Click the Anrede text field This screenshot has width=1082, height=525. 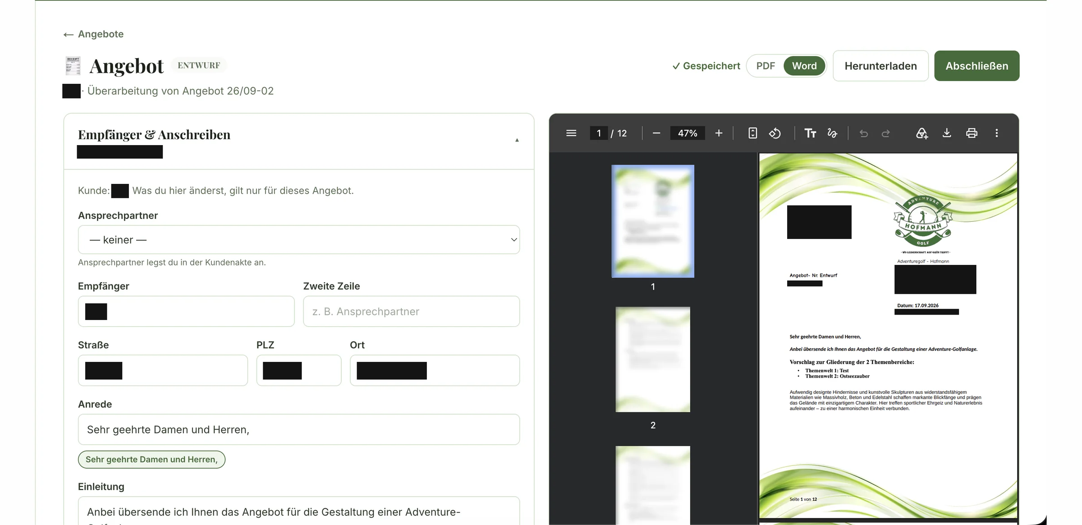(299, 429)
